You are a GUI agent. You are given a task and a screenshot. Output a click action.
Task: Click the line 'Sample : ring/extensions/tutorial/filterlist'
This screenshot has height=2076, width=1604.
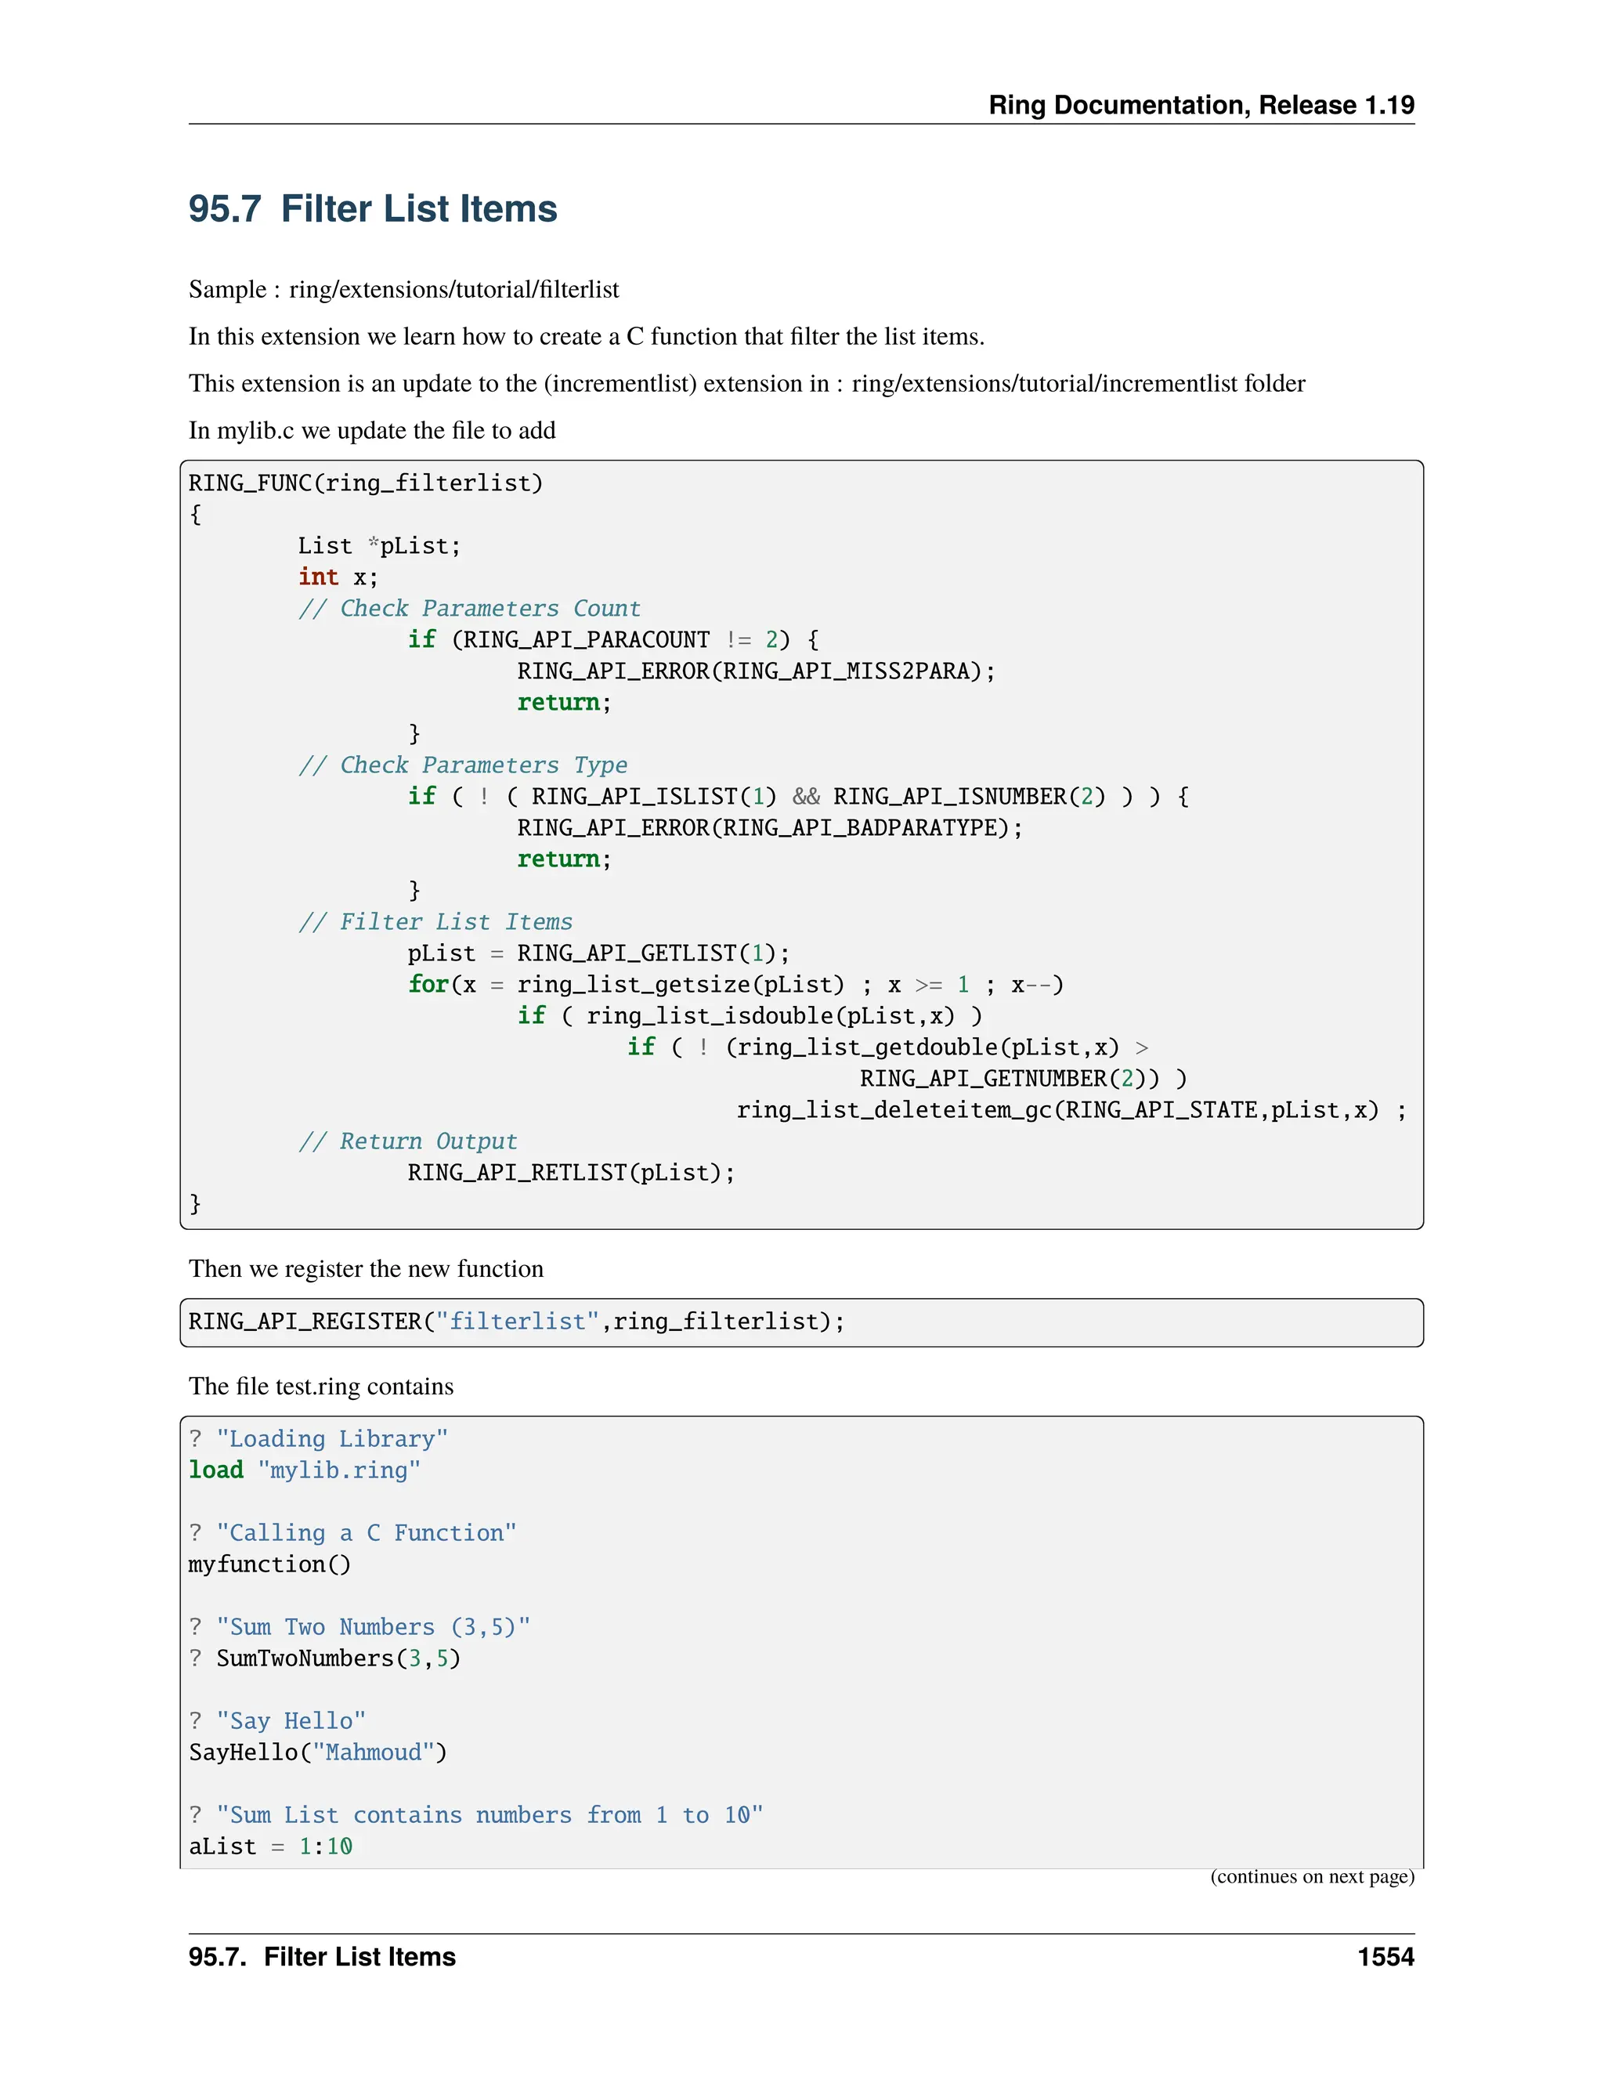(404, 290)
